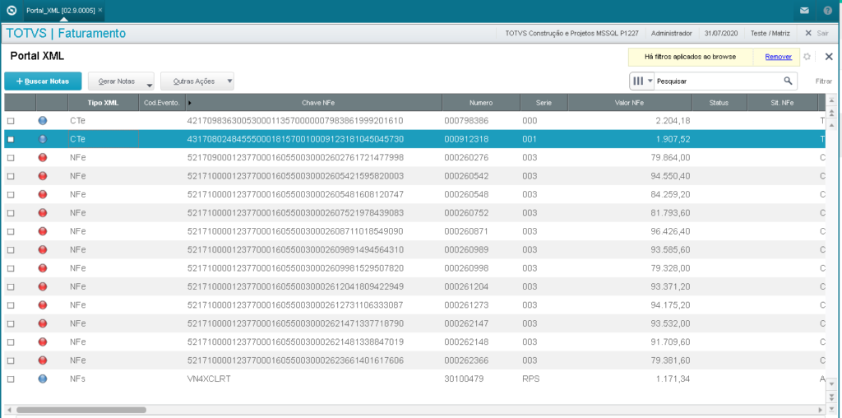Click red status icon of NFe 000261273
Image resolution: width=842 pixels, height=418 pixels.
click(43, 305)
